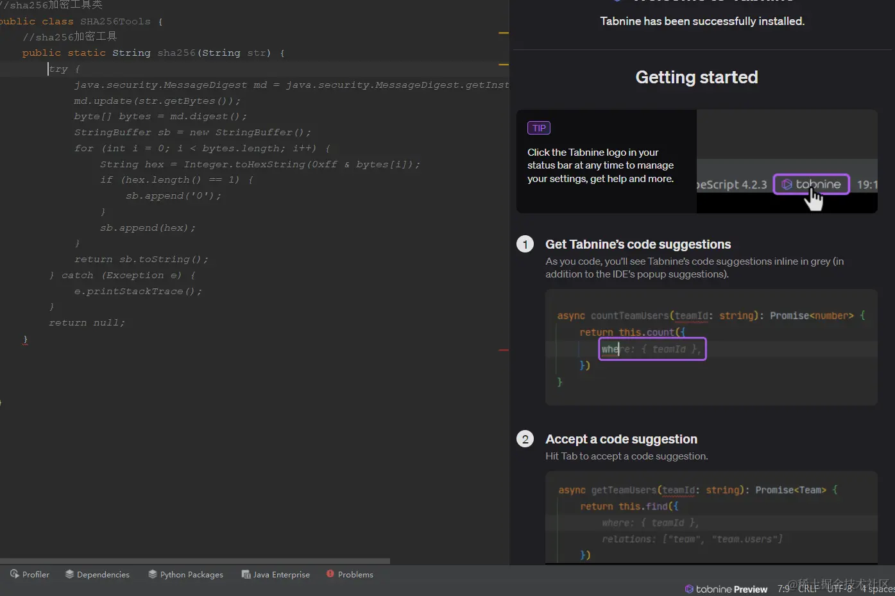This screenshot has width=895, height=596.
Task: Click the "} catch (Exception e) {" line
Action: pyautogui.click(x=122, y=275)
